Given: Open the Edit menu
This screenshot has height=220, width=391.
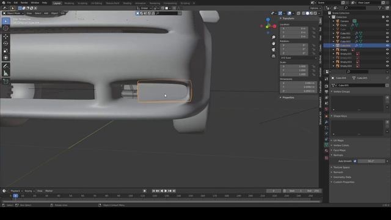Looking at the screenshot, I should (16, 2).
